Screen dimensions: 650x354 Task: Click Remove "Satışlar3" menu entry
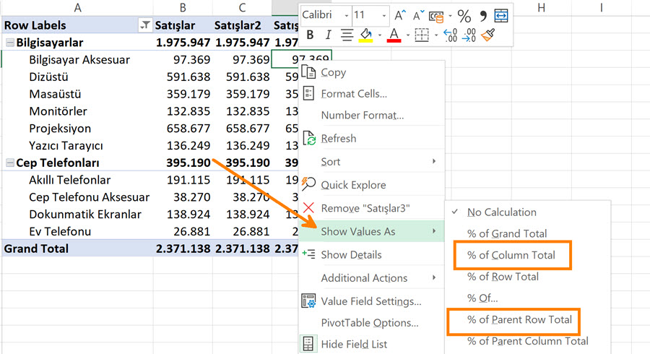tap(365, 208)
